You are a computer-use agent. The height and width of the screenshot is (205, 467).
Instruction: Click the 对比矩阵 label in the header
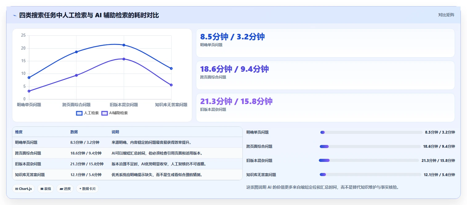tap(446, 15)
